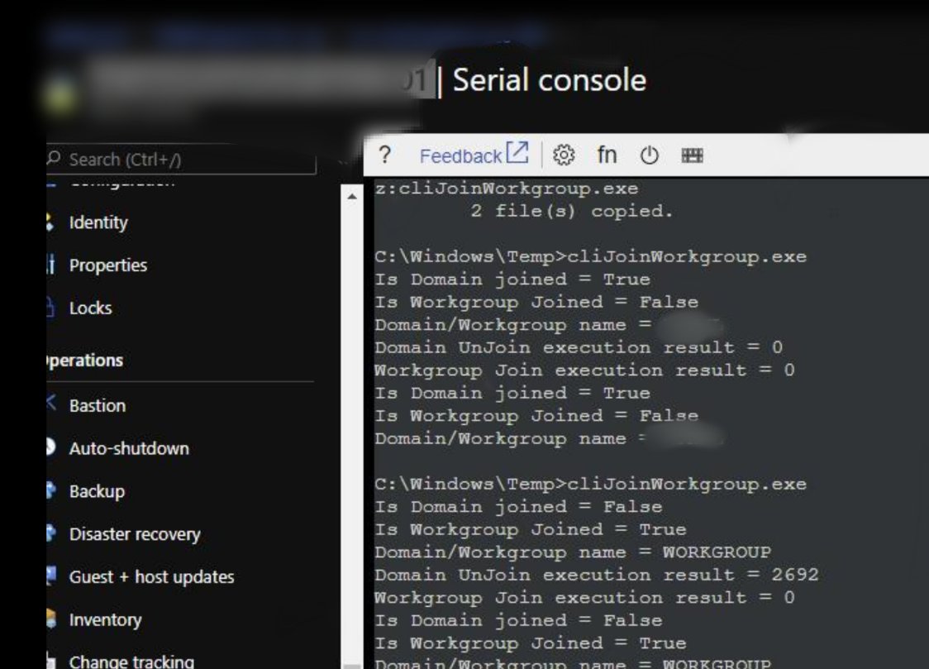Open the fn function keys menu
Viewport: 929px width, 669px height.
point(607,155)
